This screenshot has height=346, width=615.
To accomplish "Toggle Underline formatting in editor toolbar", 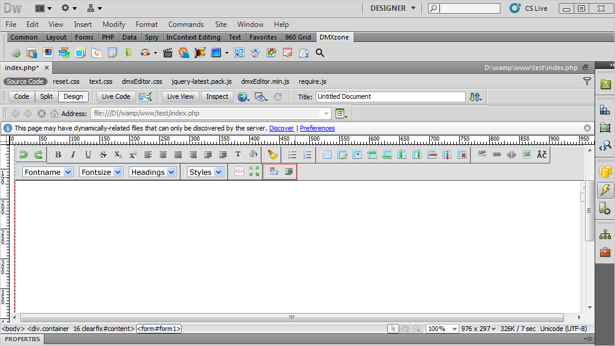I will click(x=88, y=155).
